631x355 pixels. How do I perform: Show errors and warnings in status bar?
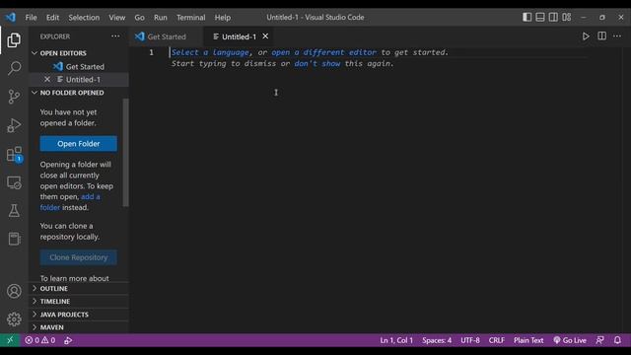tap(40, 340)
